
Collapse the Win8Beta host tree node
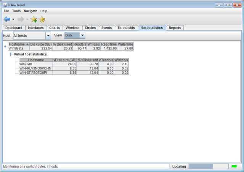point(5,47)
